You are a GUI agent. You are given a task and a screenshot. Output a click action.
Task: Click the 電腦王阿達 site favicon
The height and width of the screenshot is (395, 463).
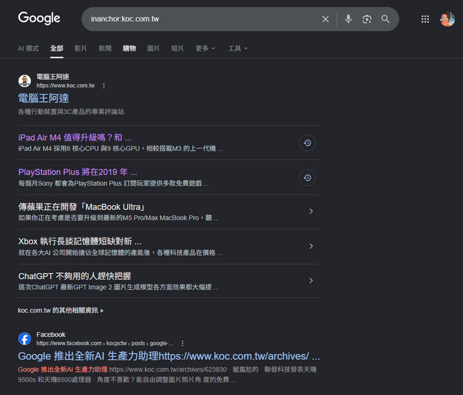coord(25,81)
